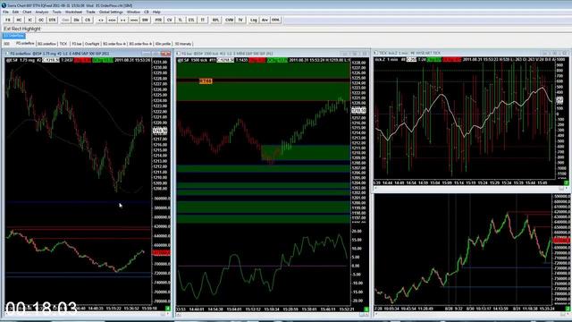Open the Window menu
The image size is (572, 322).
pyautogui.click(x=133, y=12)
